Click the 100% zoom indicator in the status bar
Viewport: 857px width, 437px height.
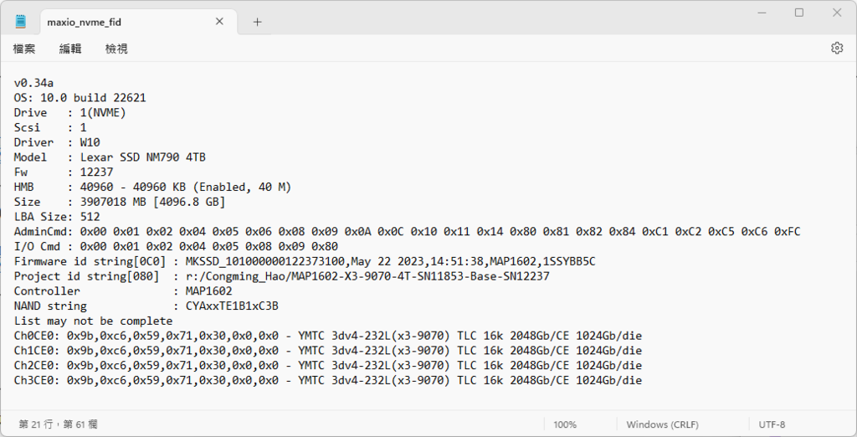point(565,424)
